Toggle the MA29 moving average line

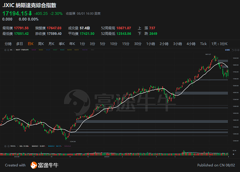(x=48, y=50)
